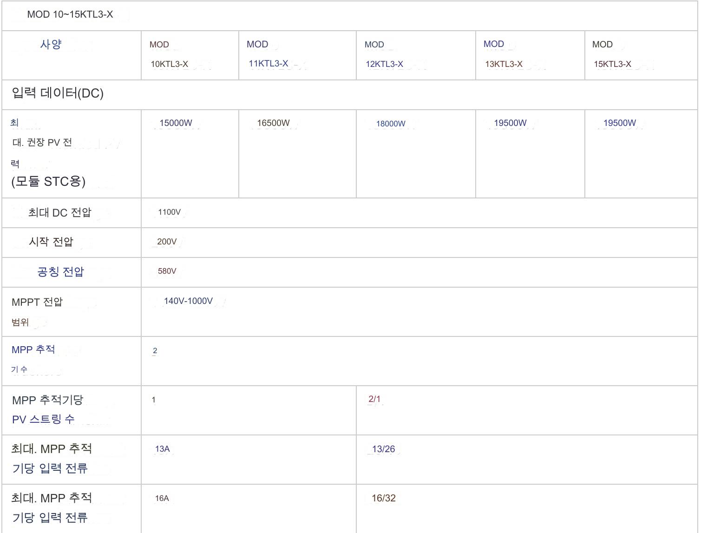Click the MOD 12KTL3-X column header

click(384, 54)
